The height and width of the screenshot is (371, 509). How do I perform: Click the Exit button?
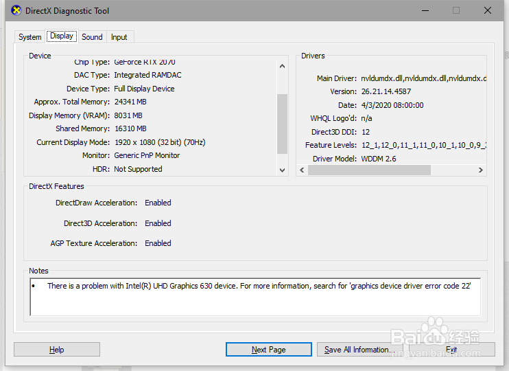(451, 350)
